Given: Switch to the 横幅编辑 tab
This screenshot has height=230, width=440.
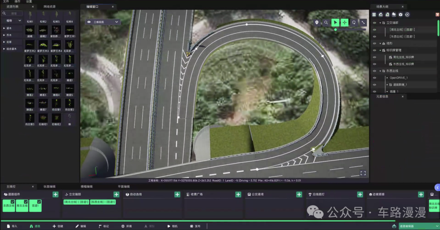Looking at the screenshot, I should 86,186.
